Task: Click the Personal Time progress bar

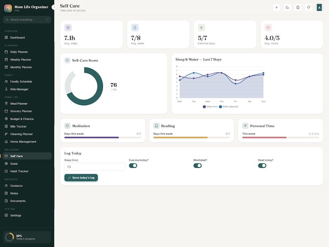Action: (x=281, y=138)
